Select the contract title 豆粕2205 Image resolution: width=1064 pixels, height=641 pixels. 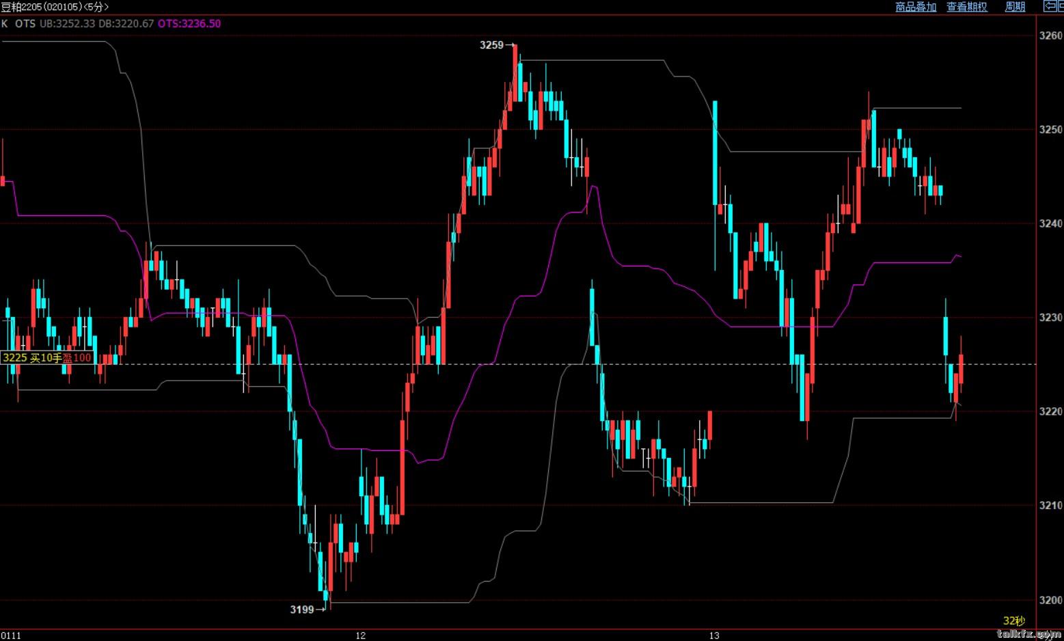coord(22,7)
